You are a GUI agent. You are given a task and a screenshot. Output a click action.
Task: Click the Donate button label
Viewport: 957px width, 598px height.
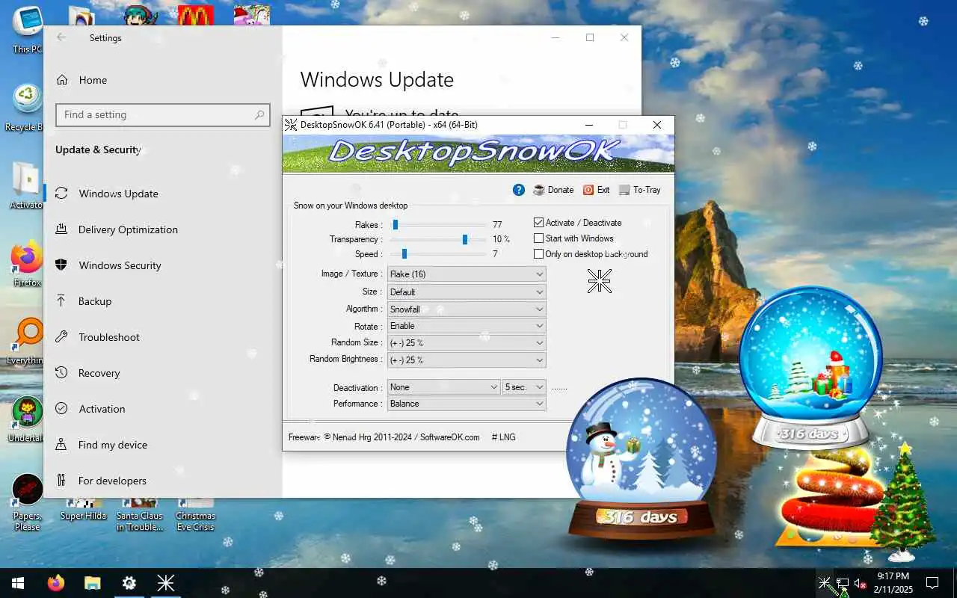coord(561,190)
